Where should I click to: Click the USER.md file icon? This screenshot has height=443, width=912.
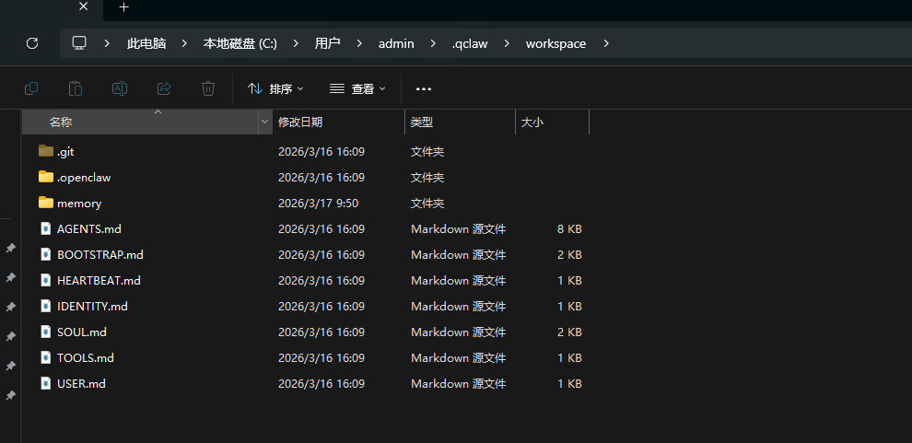pos(46,383)
